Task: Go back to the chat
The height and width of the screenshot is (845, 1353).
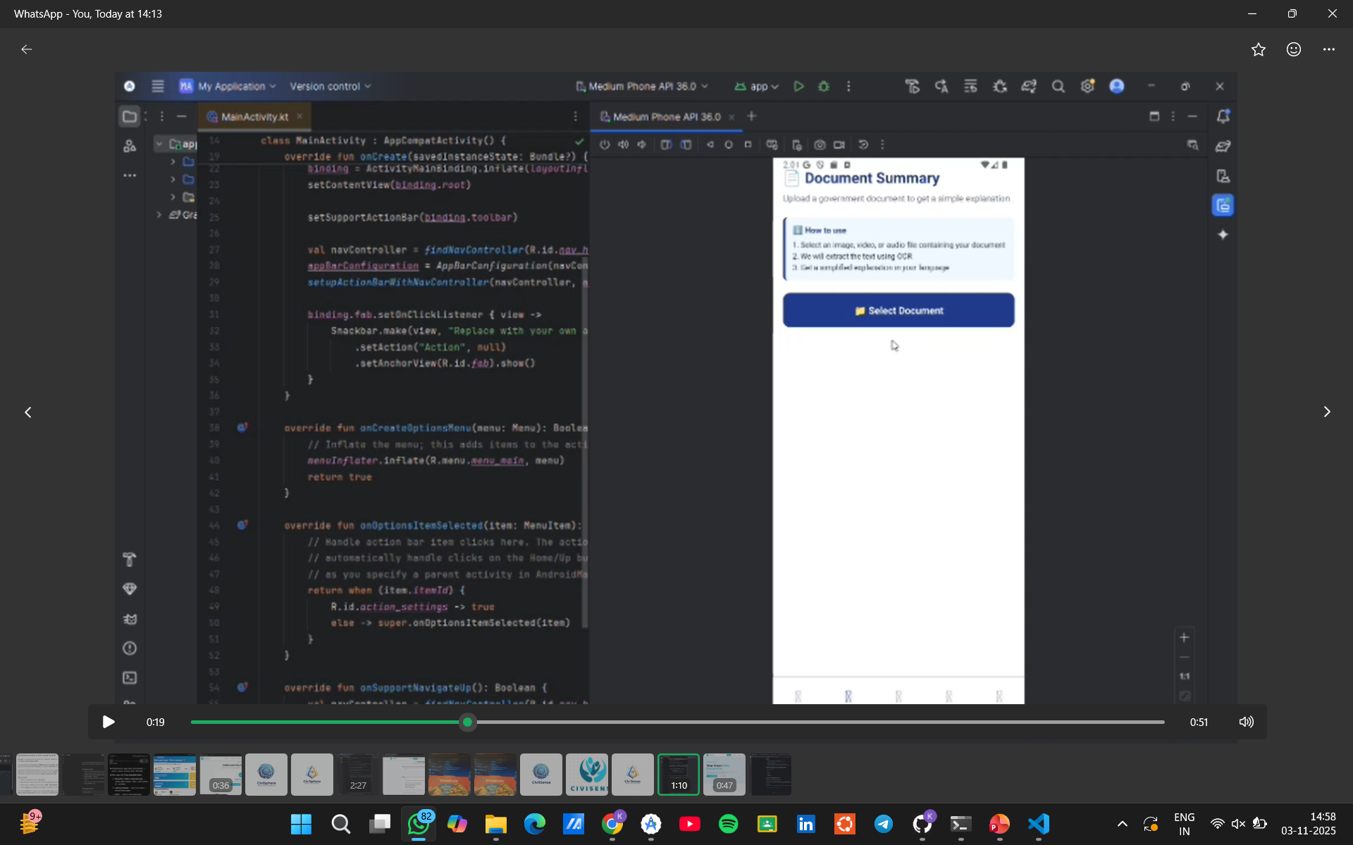Action: (x=27, y=49)
